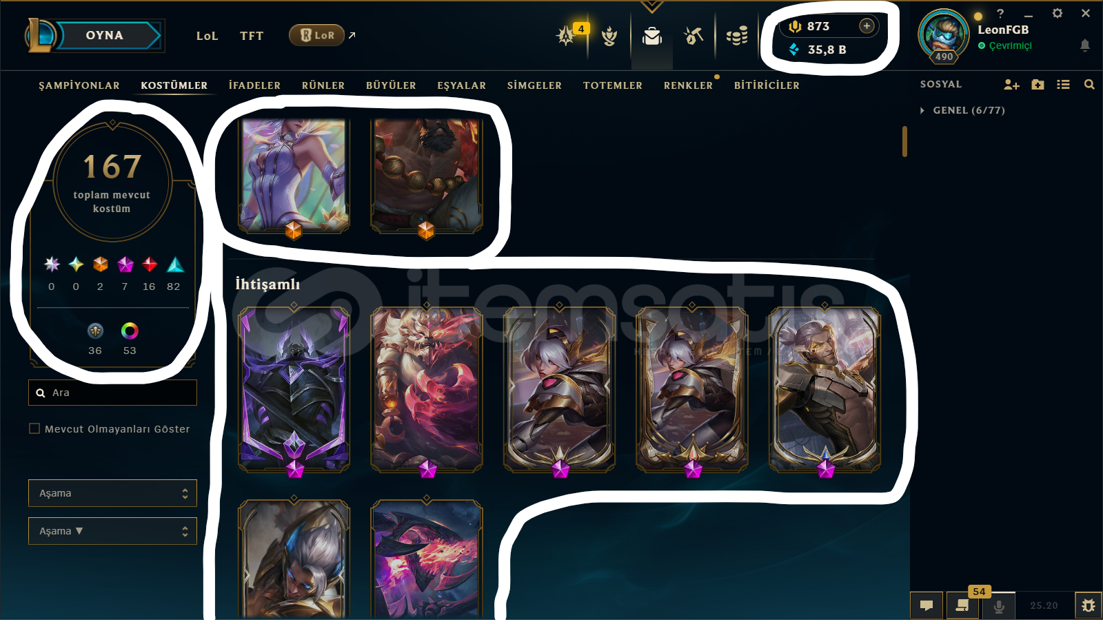This screenshot has width=1103, height=624.
Task: Open the Clash trophy laurel icon
Action: (x=609, y=36)
